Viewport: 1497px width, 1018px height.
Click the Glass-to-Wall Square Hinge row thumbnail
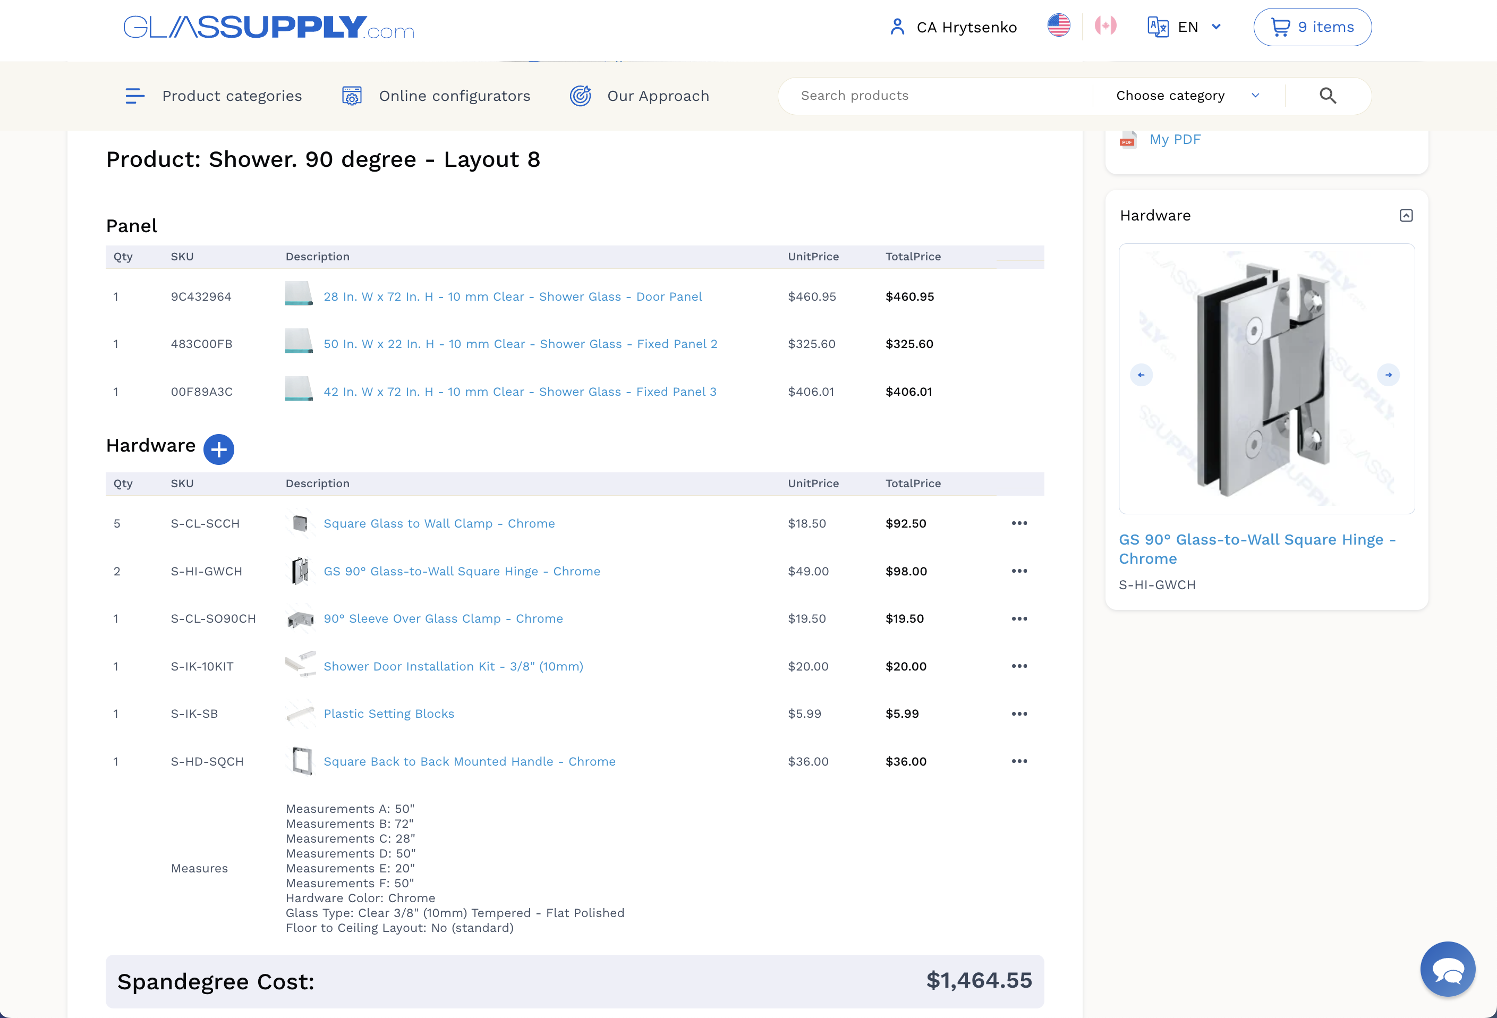300,571
